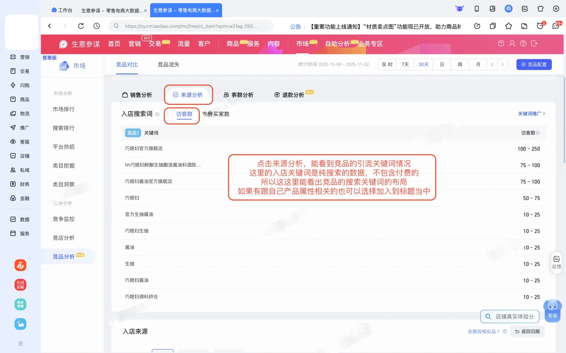Click the 店铺真实体验分 search button

pos(510,316)
